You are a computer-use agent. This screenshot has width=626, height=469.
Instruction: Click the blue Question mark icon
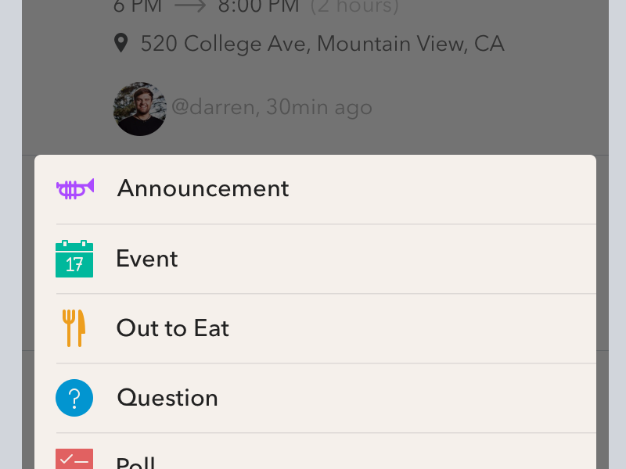click(74, 398)
